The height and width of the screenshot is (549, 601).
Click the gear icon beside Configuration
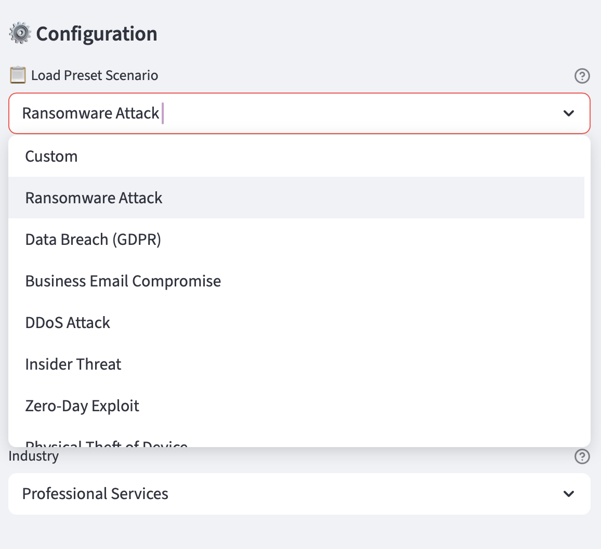pos(20,33)
